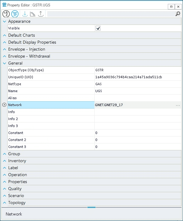Image resolution: width=183 pixels, height=221 pixels.
Task: Click the row indicator arrow beside Network
Action: [4, 105]
